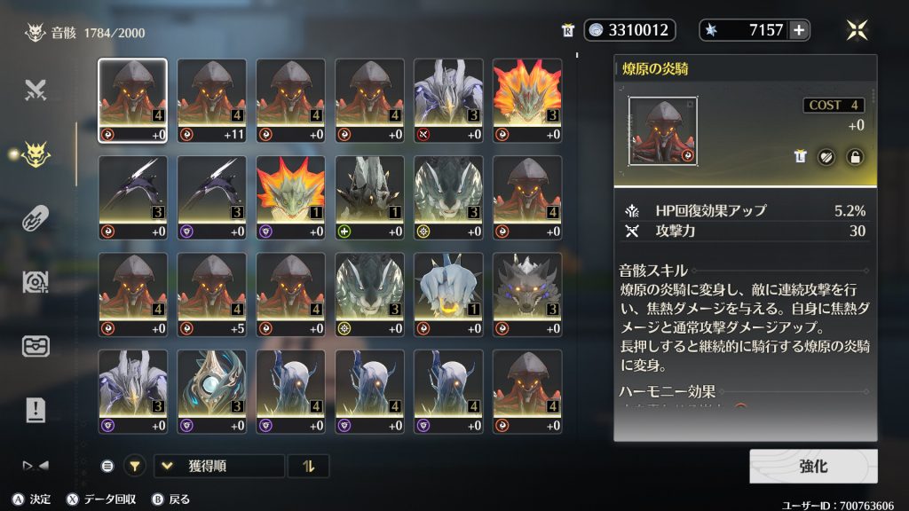Toggle the discard mark icon beside lock
909x511 pixels.
[826, 157]
